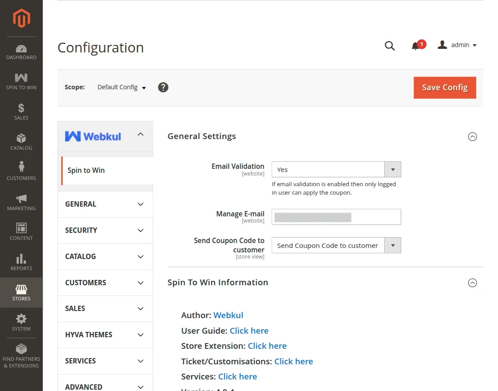Click the Magento logo icon
498x391 pixels.
pyautogui.click(x=21, y=18)
